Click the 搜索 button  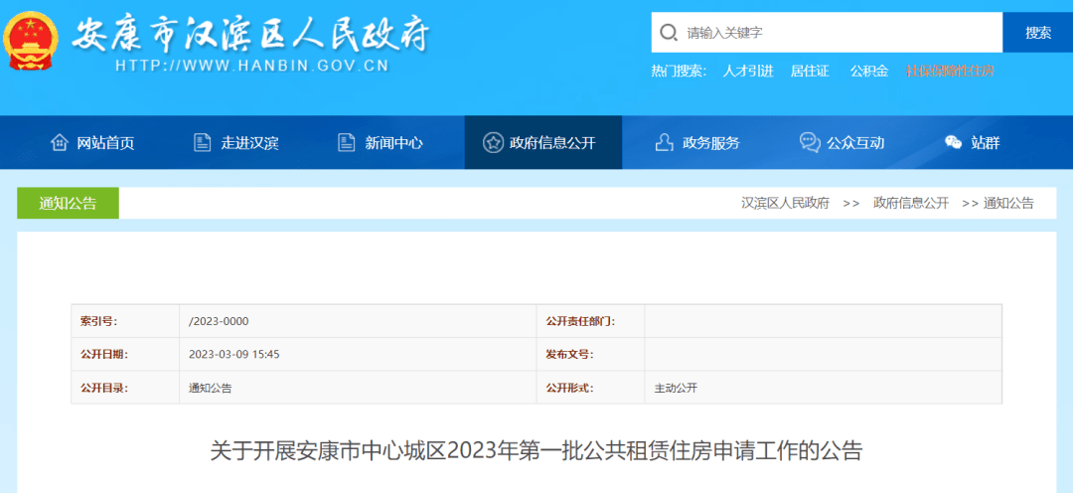click(1038, 32)
